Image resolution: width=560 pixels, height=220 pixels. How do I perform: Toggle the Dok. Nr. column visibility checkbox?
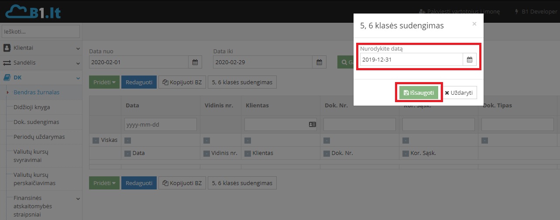point(327,153)
